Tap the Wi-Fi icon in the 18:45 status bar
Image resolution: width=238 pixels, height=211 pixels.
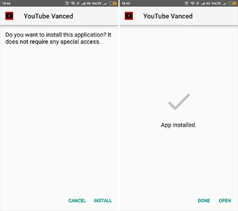(x=193, y=3)
